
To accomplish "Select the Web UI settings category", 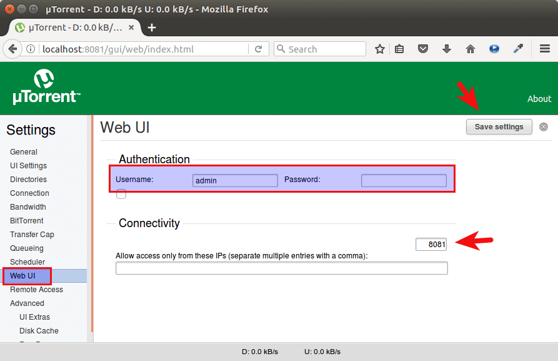I will click(23, 276).
